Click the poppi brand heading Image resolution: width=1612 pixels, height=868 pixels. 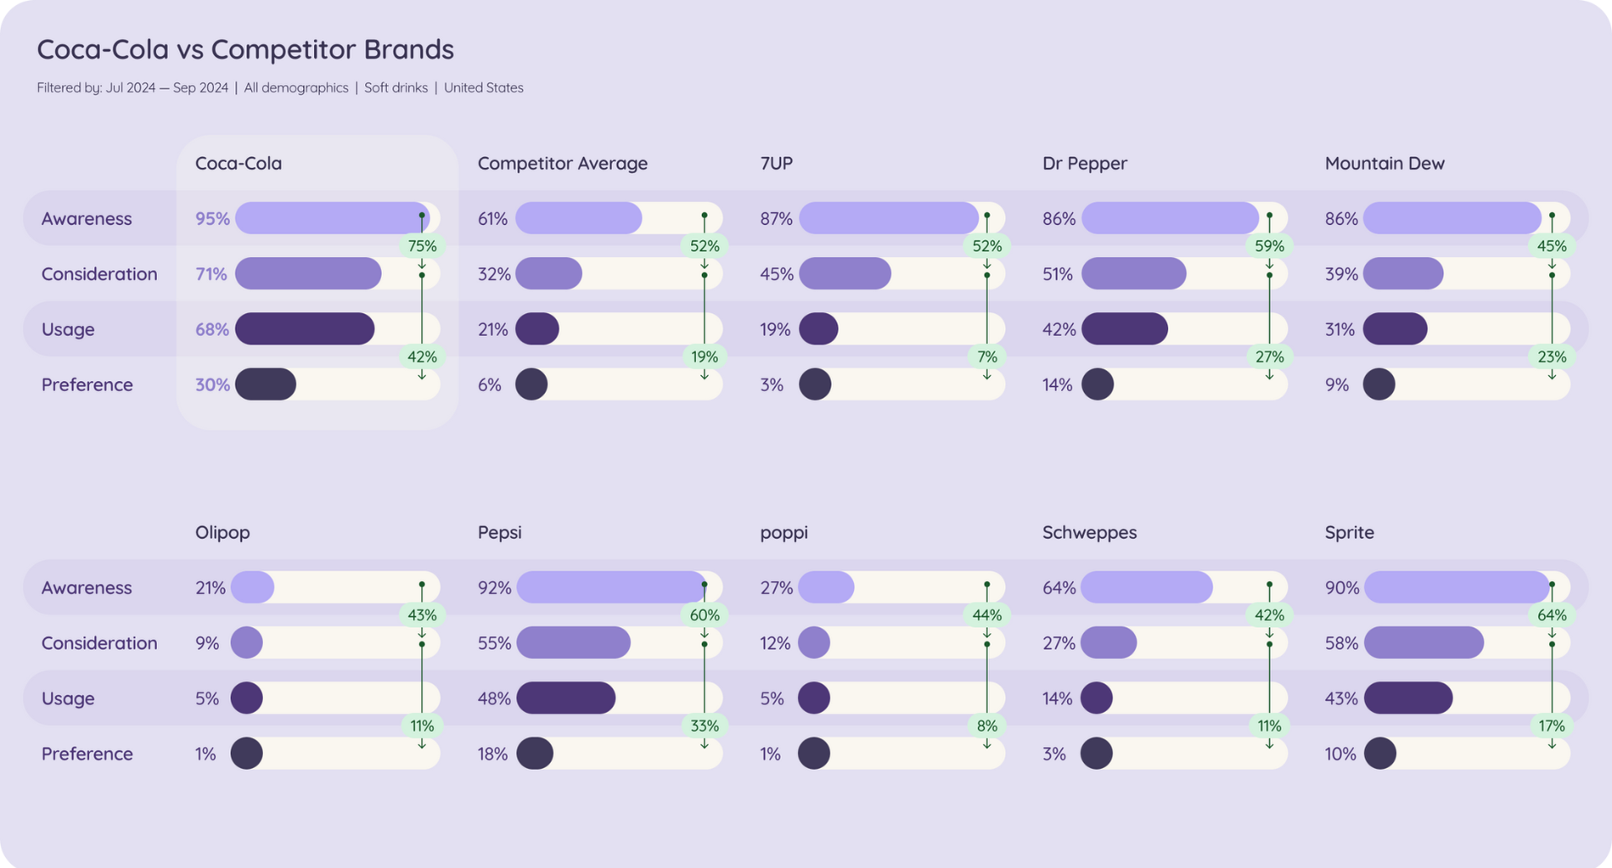pos(784,533)
